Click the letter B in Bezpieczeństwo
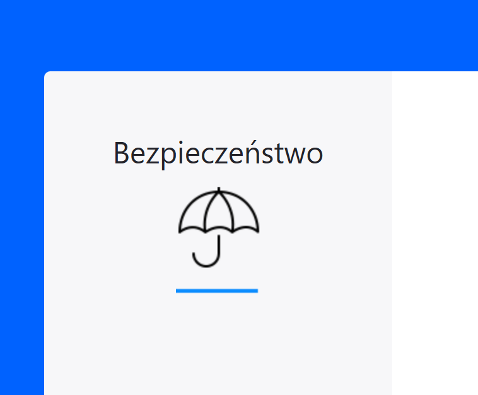Viewport: 478px width, 395px height. tap(121, 153)
